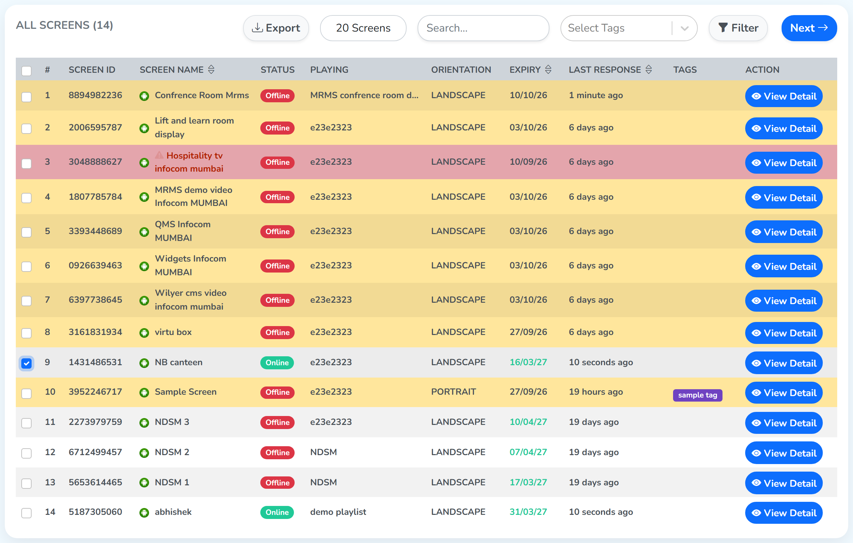View Detail for NDSM 1

click(x=784, y=483)
